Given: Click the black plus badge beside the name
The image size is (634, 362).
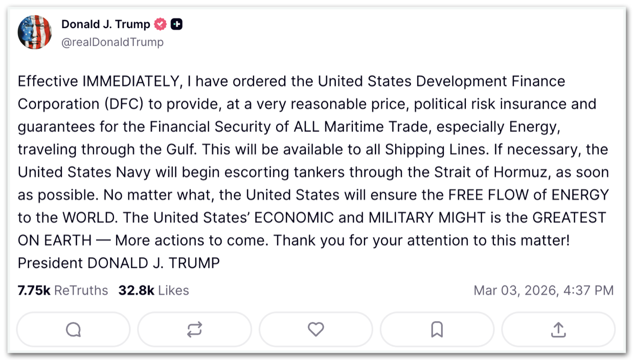Looking at the screenshot, I should coord(176,24).
